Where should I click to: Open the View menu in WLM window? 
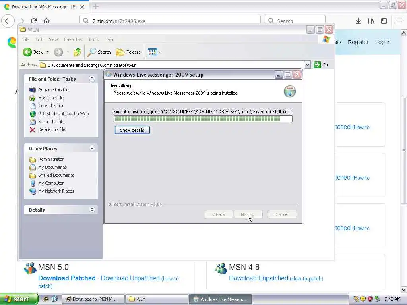(x=53, y=39)
